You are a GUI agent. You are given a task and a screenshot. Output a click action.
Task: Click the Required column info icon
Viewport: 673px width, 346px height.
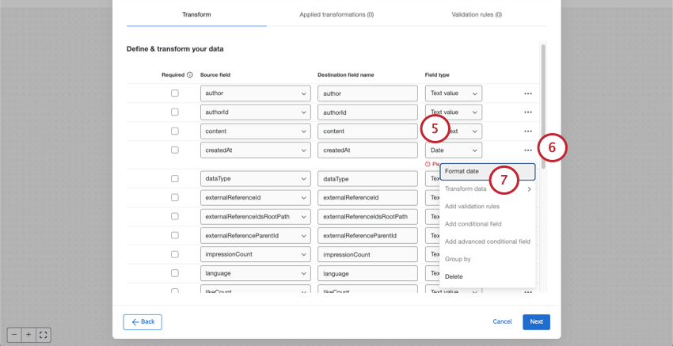pyautogui.click(x=190, y=75)
